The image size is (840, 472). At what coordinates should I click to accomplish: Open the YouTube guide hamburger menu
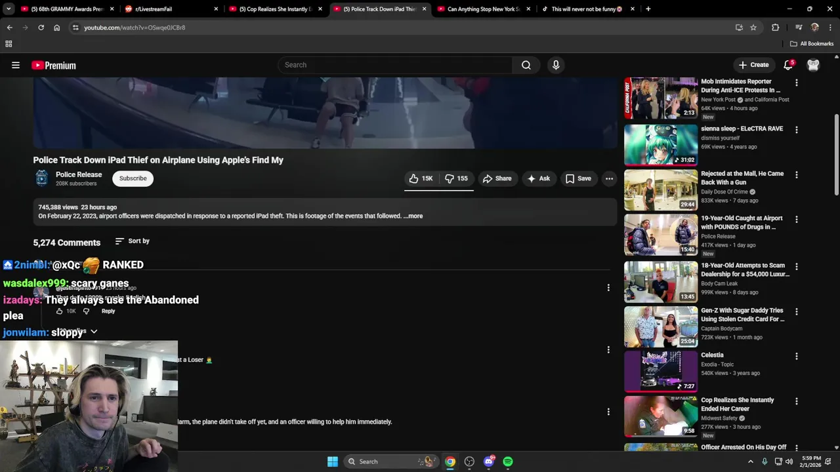coord(16,65)
